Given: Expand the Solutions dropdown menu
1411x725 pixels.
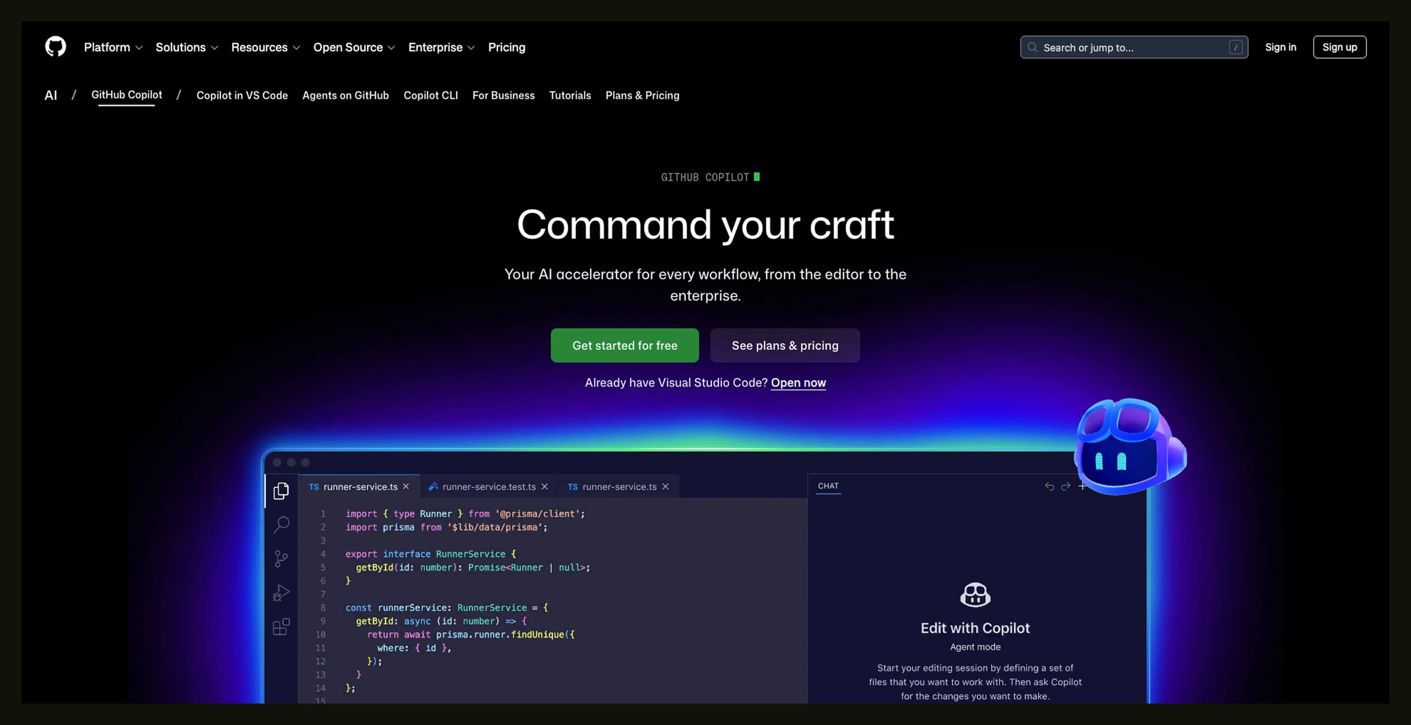Looking at the screenshot, I should pyautogui.click(x=187, y=48).
